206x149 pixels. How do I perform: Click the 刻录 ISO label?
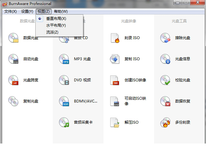coord(132,38)
